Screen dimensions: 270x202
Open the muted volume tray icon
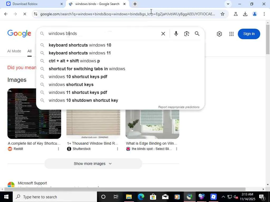point(236,197)
